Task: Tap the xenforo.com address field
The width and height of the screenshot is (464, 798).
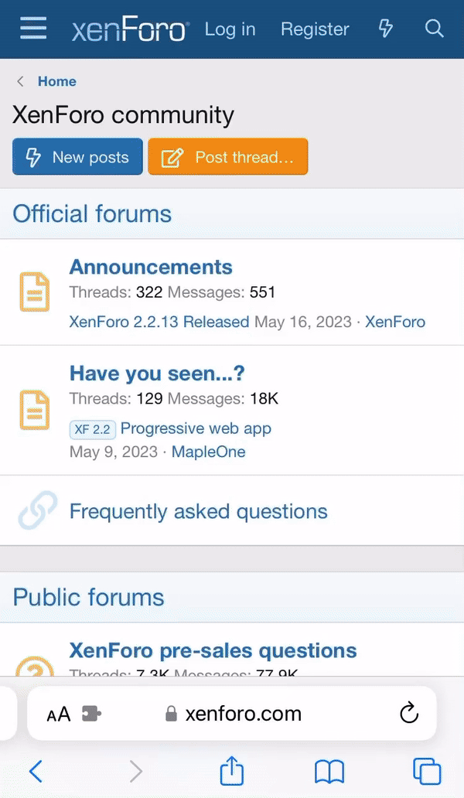Action: pos(234,714)
